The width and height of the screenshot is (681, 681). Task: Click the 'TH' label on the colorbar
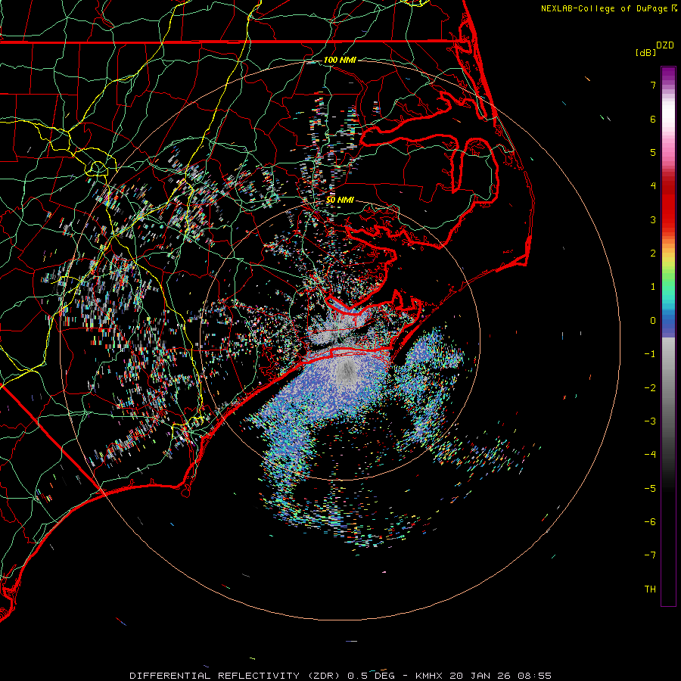[650, 589]
